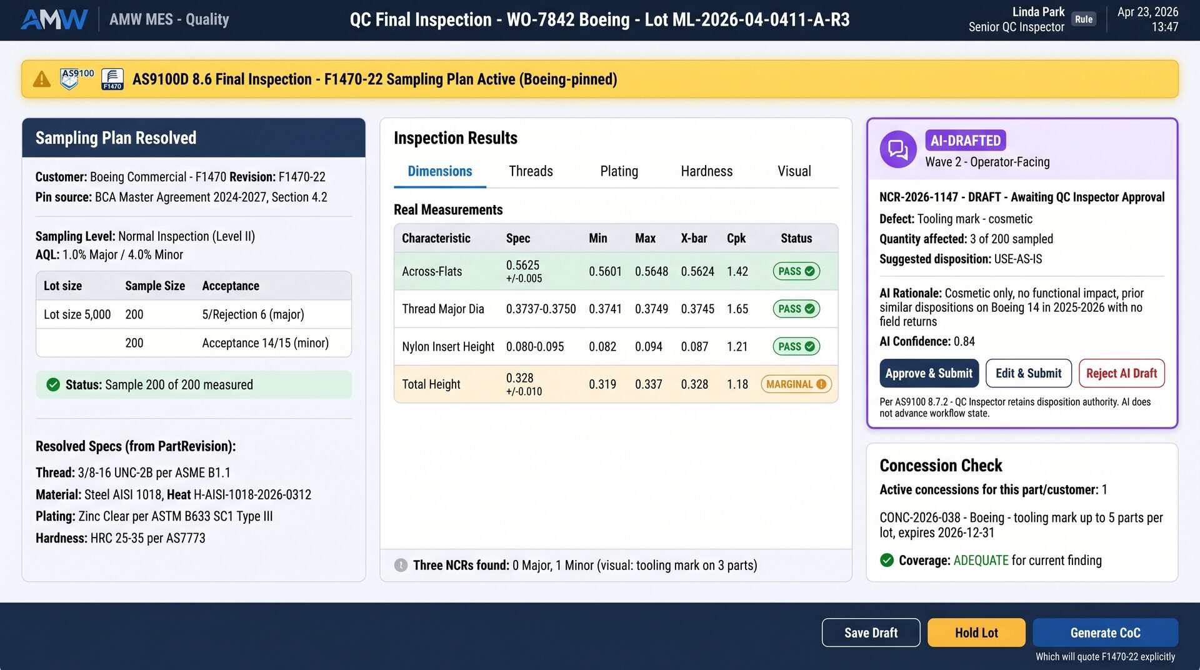Click the PASS badge for Across-Flats
1200x670 pixels.
pos(796,271)
